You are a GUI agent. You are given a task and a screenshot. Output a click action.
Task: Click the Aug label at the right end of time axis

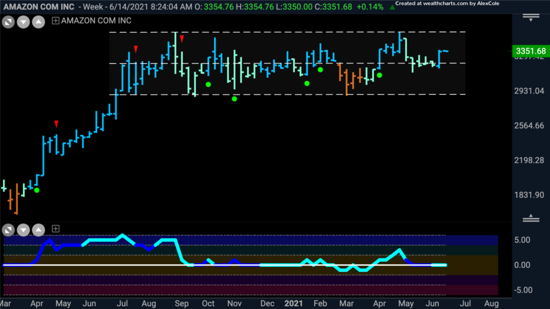(x=491, y=304)
